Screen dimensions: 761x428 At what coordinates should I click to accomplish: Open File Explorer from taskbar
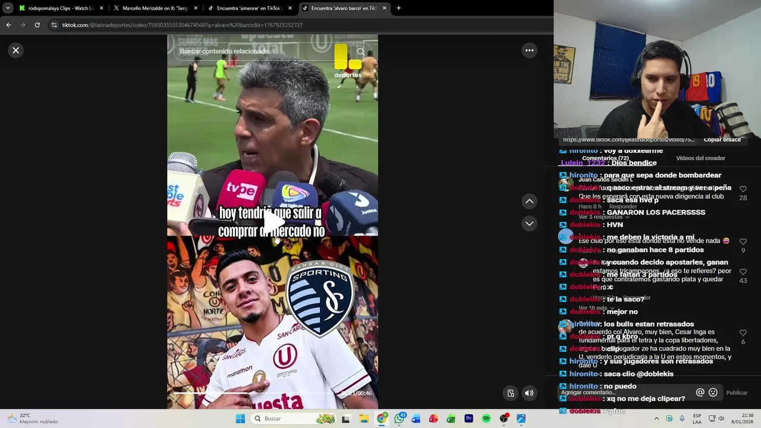364,418
